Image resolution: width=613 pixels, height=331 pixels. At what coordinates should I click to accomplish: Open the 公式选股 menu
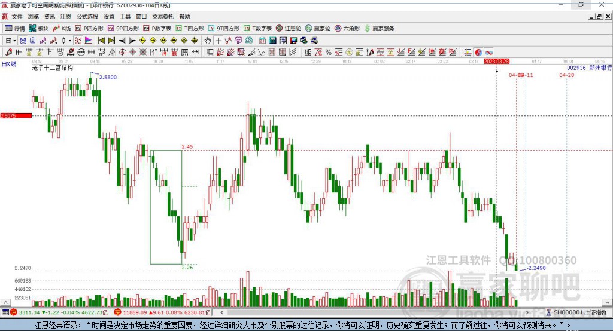coord(87,16)
